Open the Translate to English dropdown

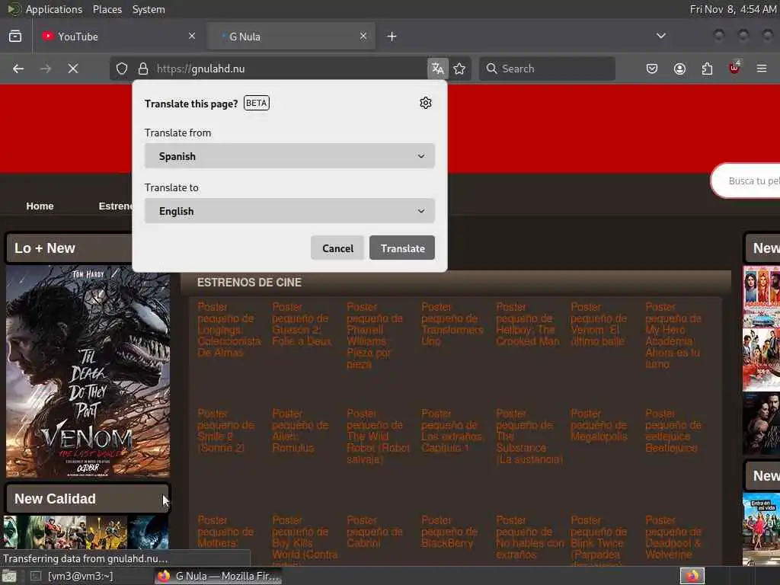click(289, 211)
